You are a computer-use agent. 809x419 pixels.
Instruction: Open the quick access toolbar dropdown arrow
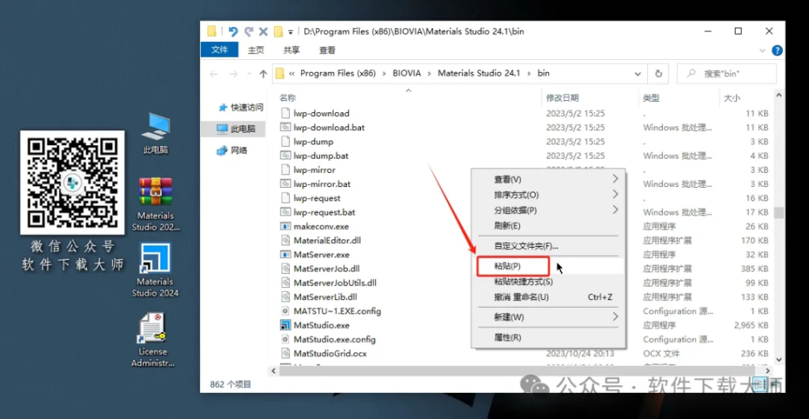click(291, 32)
